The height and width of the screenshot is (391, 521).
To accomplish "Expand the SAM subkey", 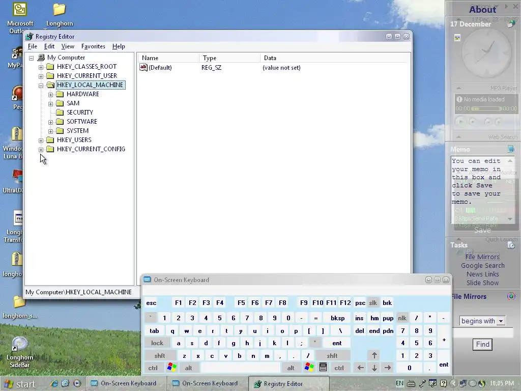I will [x=50, y=104].
